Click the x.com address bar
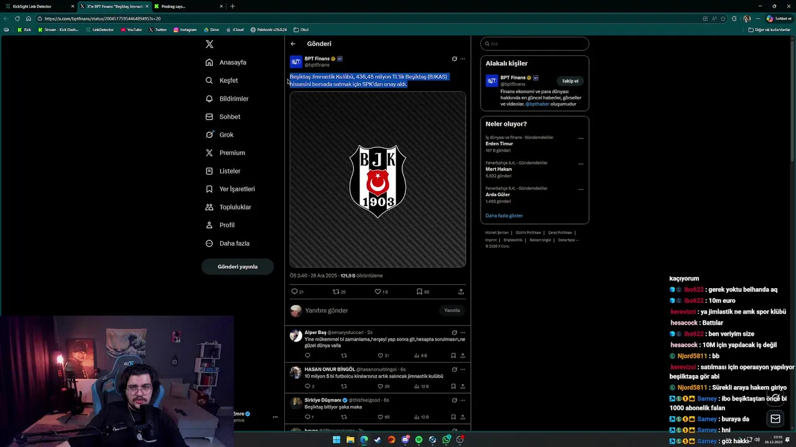Viewport: 796px width, 447px height. pos(367,19)
